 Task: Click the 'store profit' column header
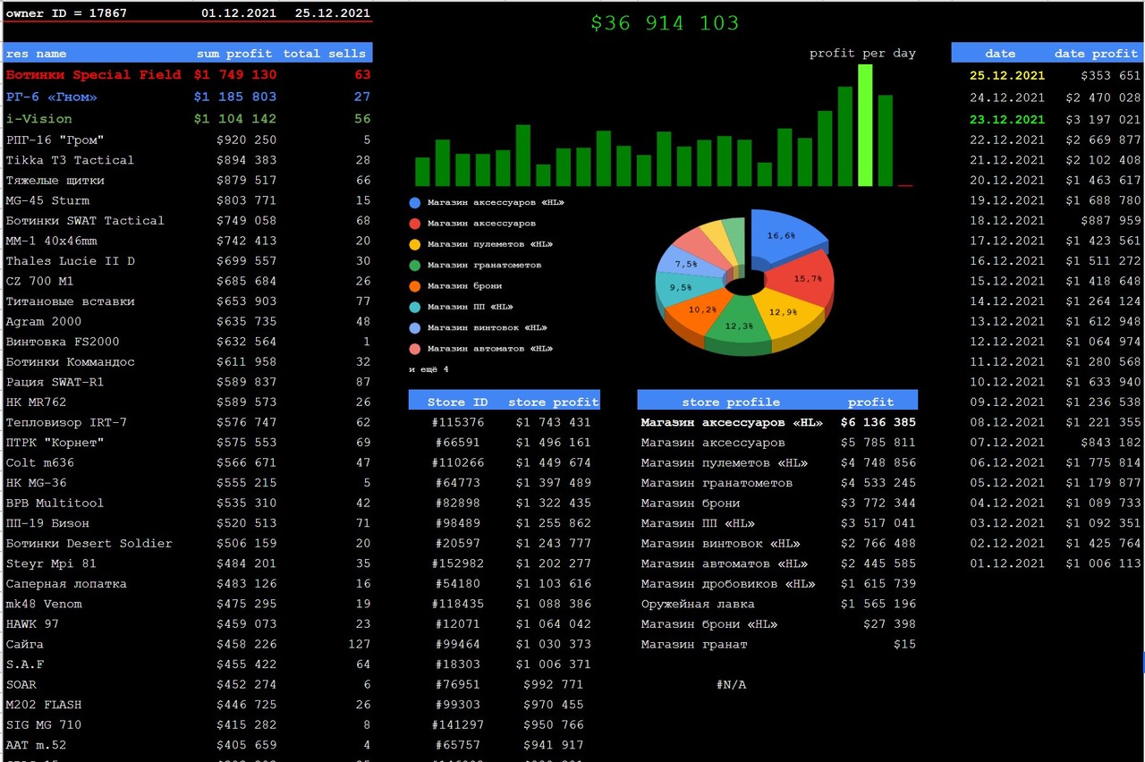pos(553,402)
